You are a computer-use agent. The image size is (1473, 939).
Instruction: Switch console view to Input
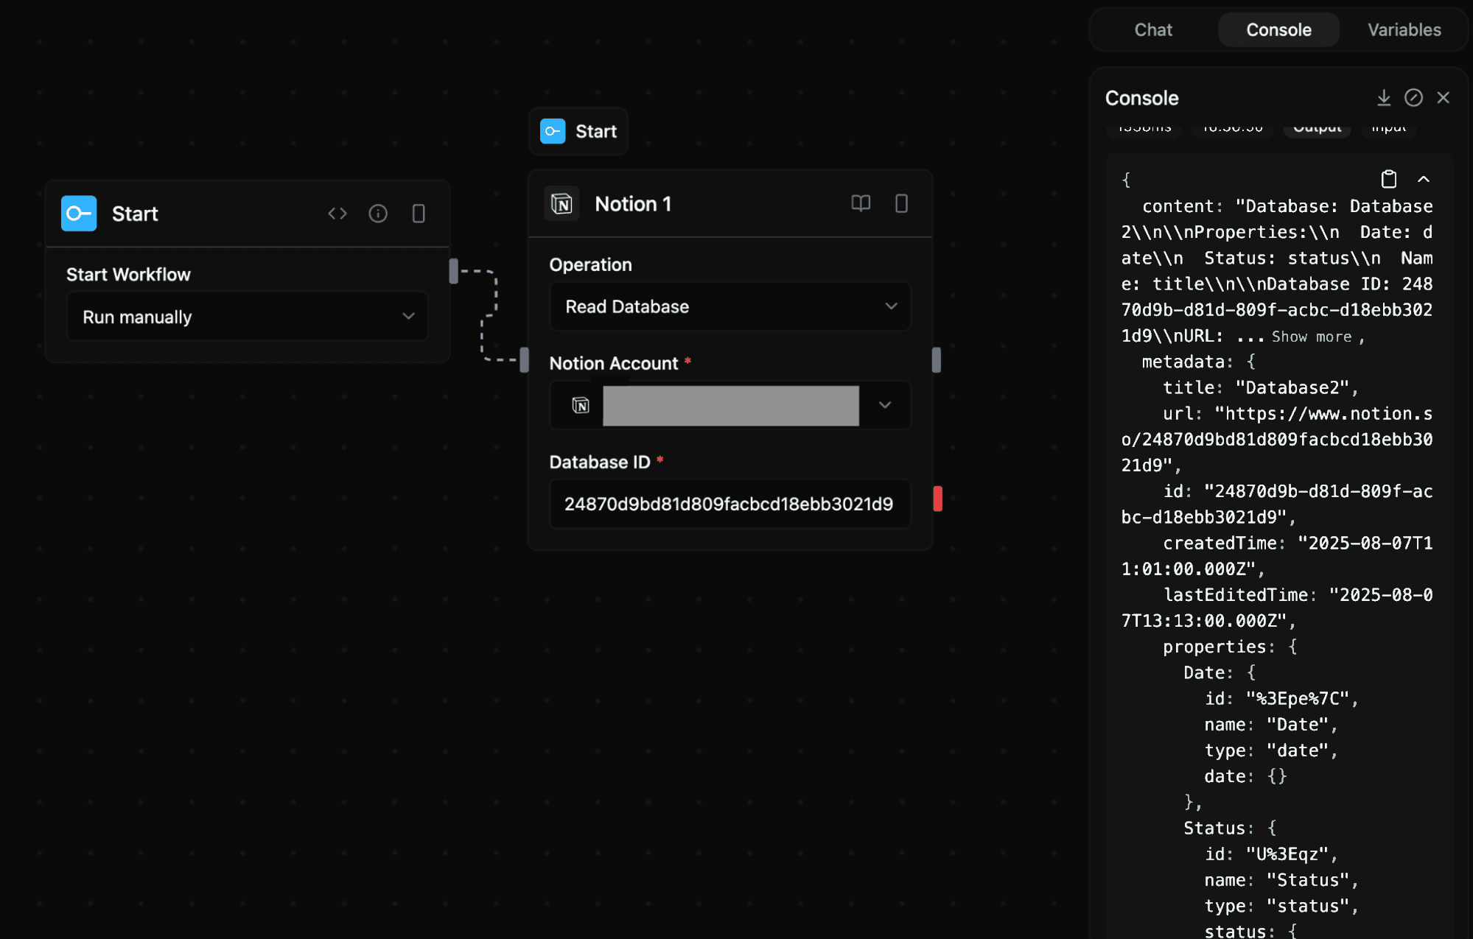click(x=1388, y=127)
